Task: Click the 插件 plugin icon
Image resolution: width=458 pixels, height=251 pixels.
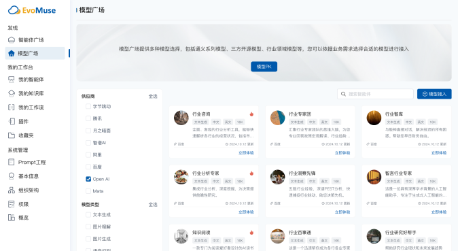Action: pyautogui.click(x=12, y=121)
